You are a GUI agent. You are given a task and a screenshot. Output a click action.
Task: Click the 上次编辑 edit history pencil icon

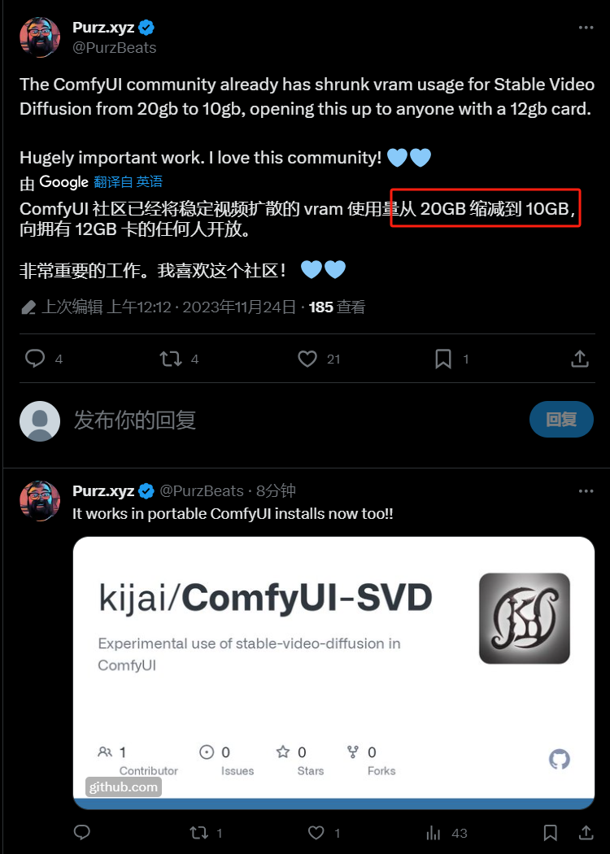[28, 307]
